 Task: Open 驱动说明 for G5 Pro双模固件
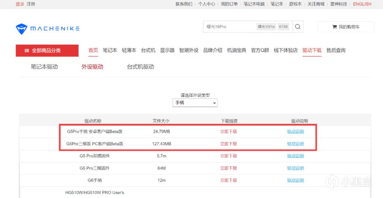[x=295, y=156]
